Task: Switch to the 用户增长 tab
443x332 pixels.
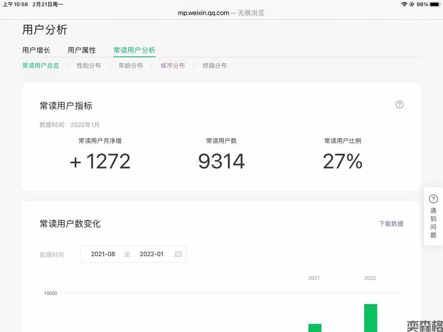Action: point(36,50)
